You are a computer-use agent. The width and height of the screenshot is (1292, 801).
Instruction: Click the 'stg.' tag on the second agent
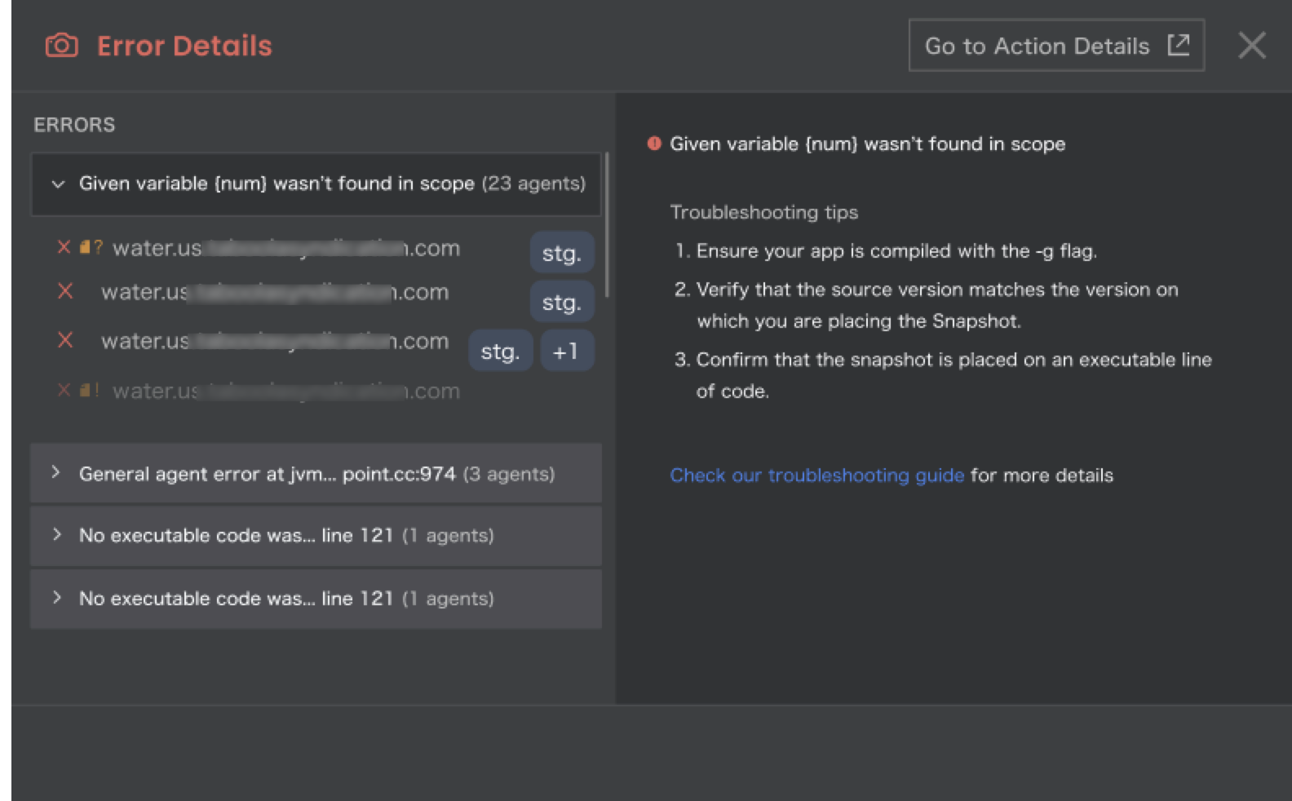[561, 303]
